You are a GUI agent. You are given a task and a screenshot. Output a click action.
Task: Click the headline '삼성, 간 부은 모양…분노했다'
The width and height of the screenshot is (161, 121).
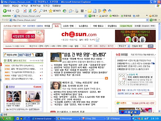point(84,55)
